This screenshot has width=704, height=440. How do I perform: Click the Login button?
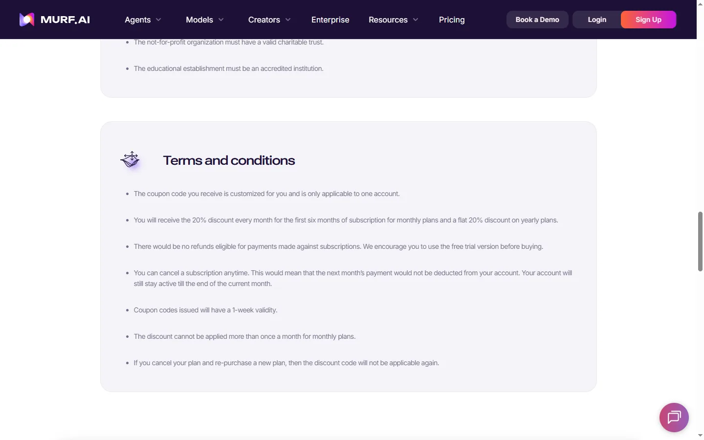[597, 20]
